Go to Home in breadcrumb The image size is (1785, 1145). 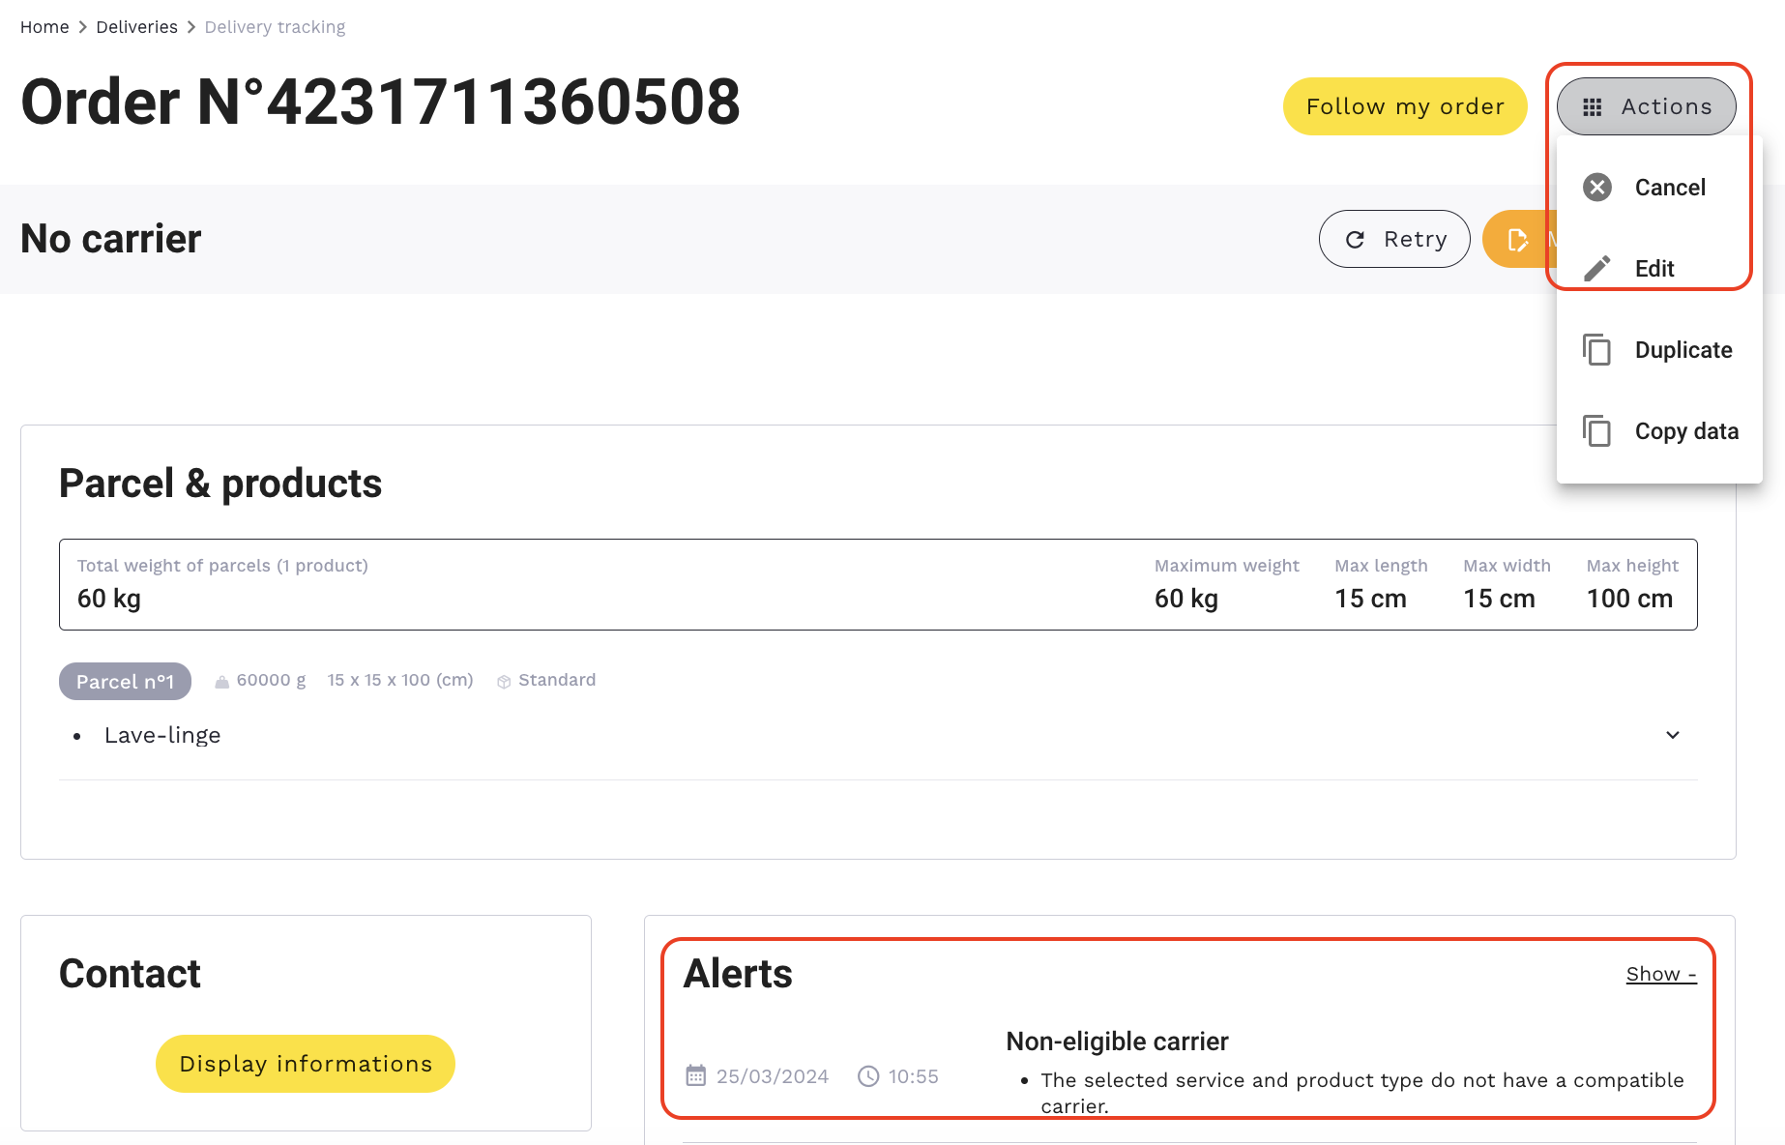[44, 27]
